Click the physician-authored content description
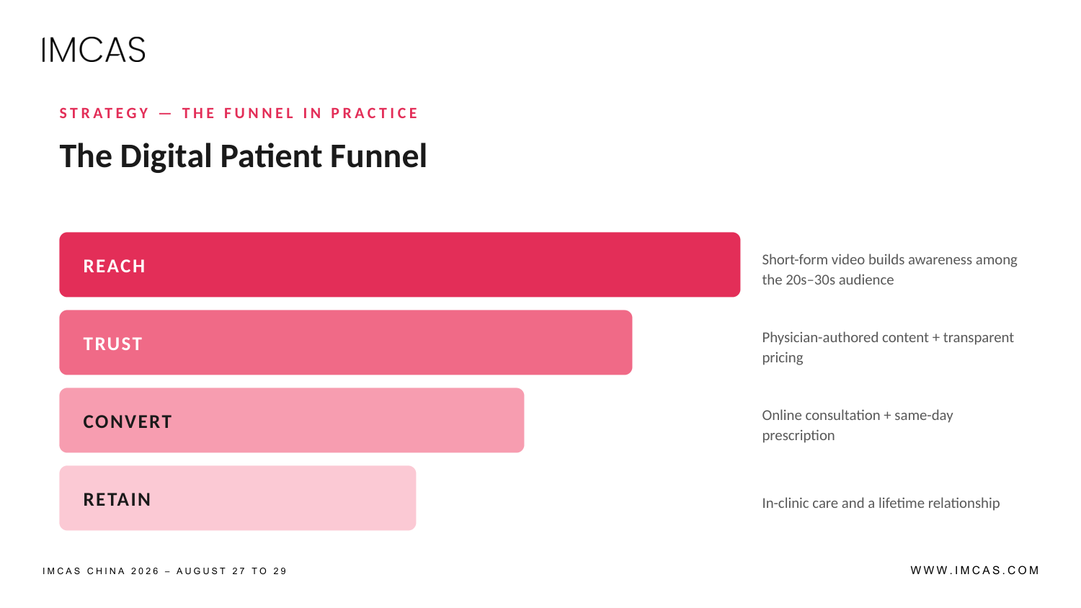Image resolution: width=1081 pixels, height=608 pixels. tap(888, 347)
